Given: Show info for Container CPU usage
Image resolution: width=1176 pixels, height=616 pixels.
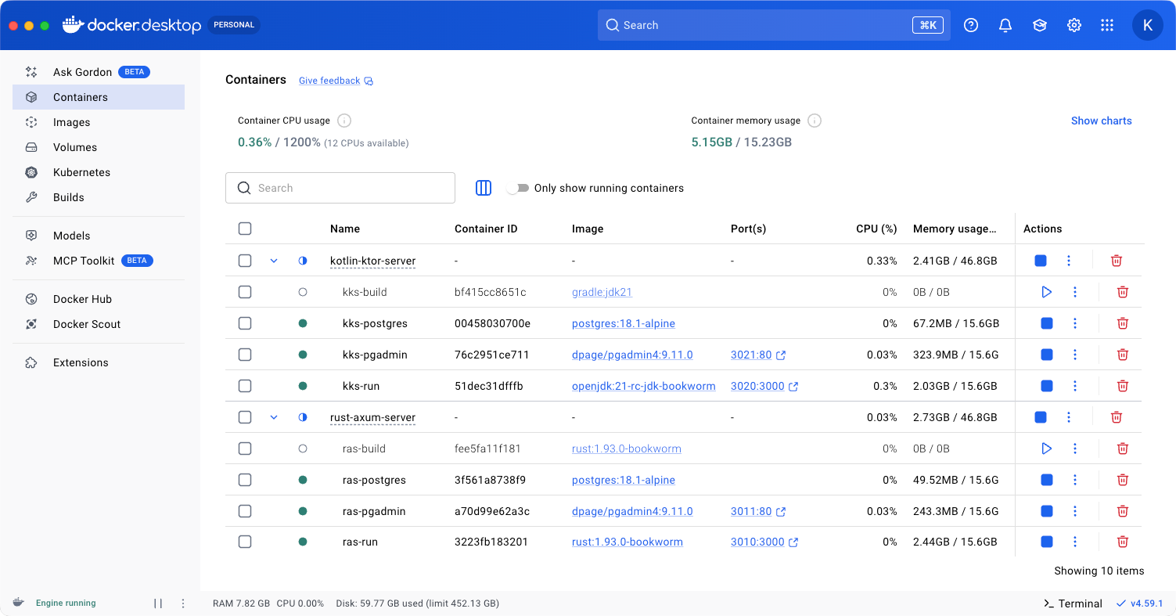Looking at the screenshot, I should (344, 121).
